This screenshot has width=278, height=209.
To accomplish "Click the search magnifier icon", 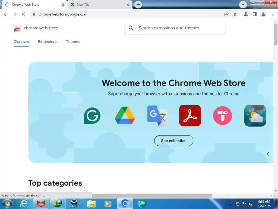I will [131, 28].
